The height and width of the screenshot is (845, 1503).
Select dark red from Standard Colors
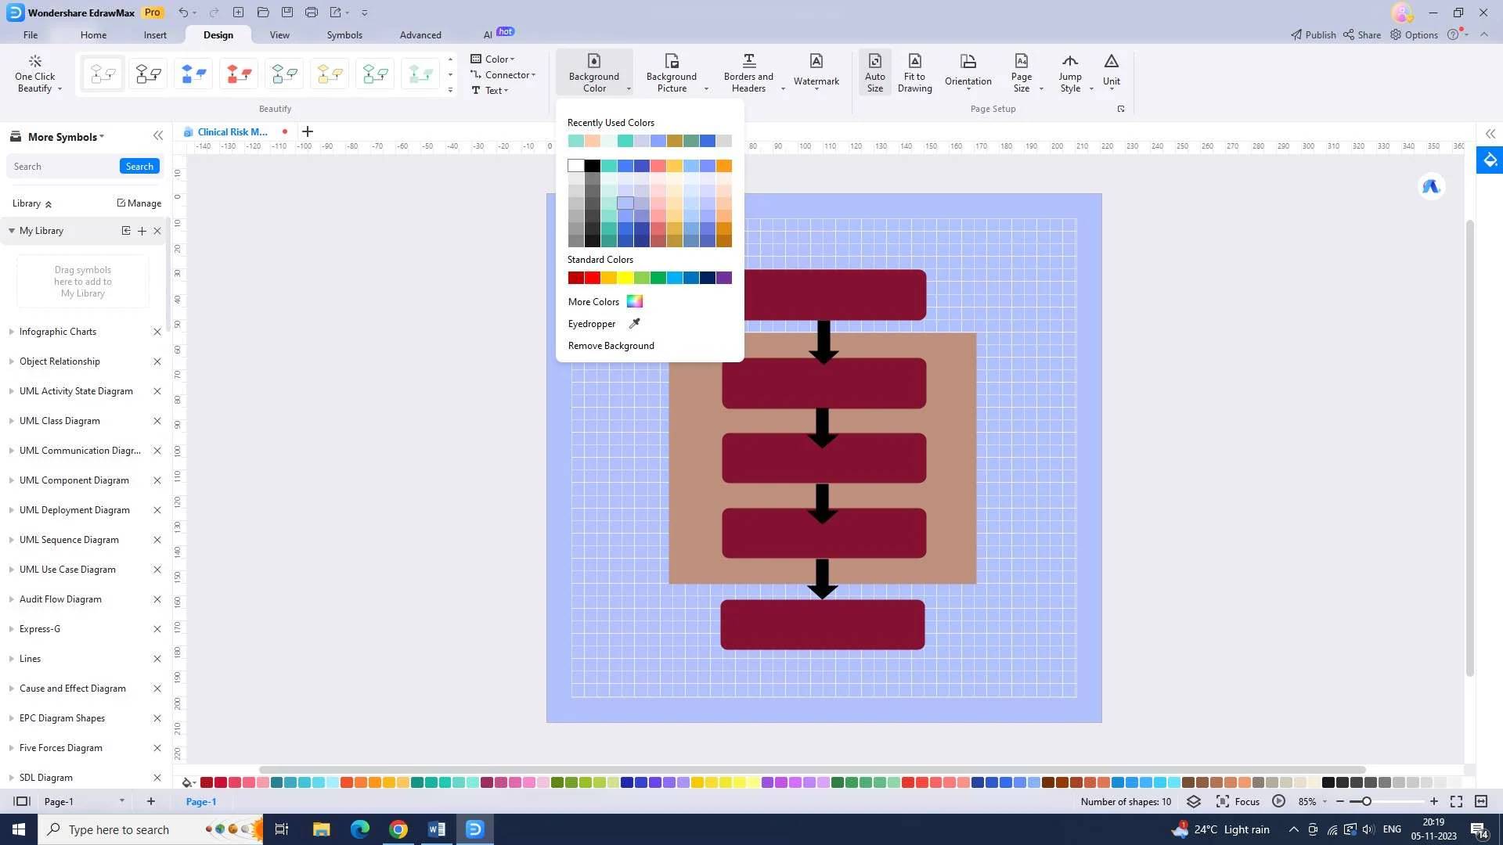pos(574,278)
